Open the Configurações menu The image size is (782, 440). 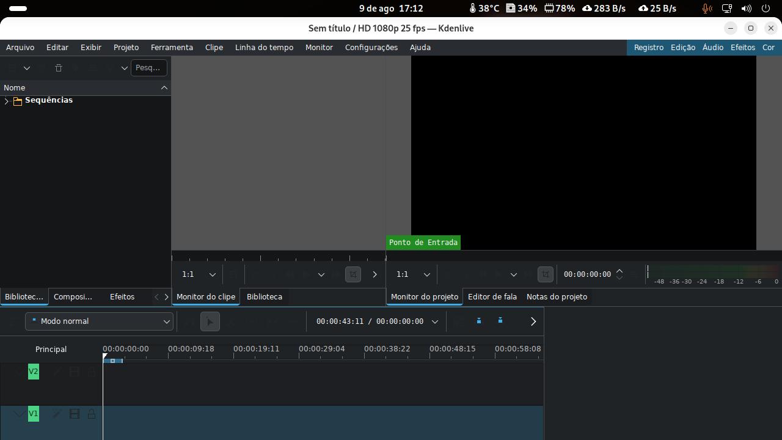click(371, 47)
